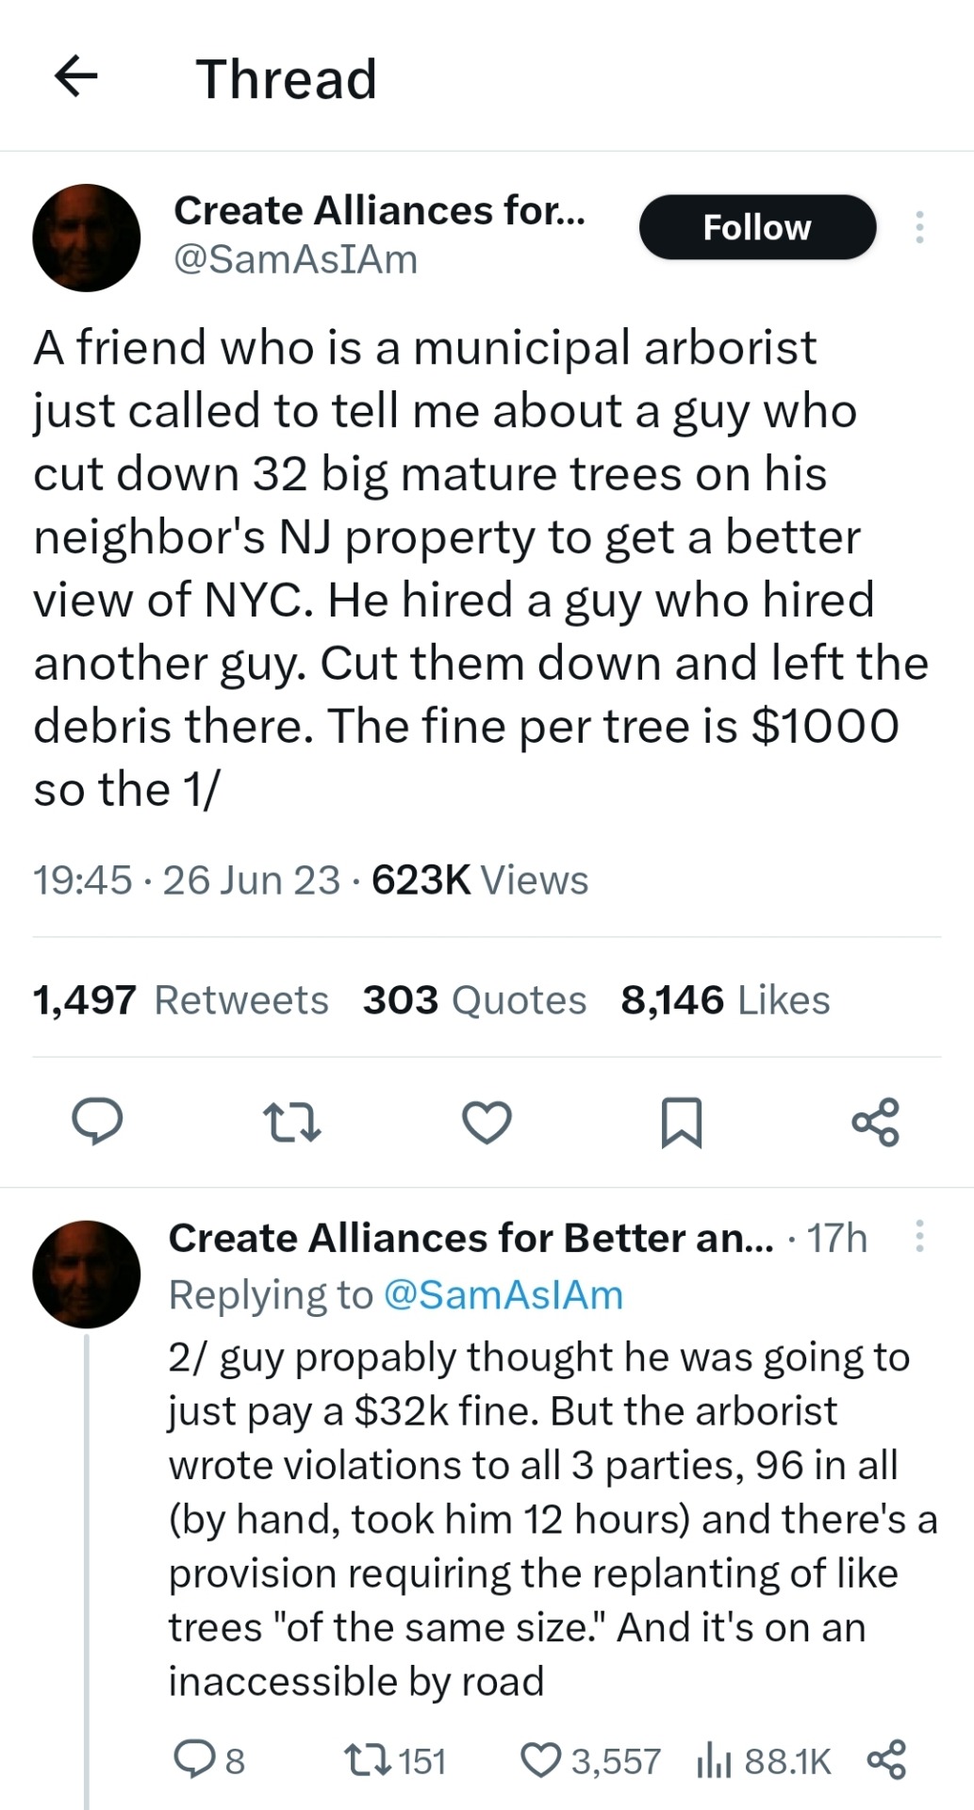Follow the Create Alliances account

pyautogui.click(x=757, y=227)
